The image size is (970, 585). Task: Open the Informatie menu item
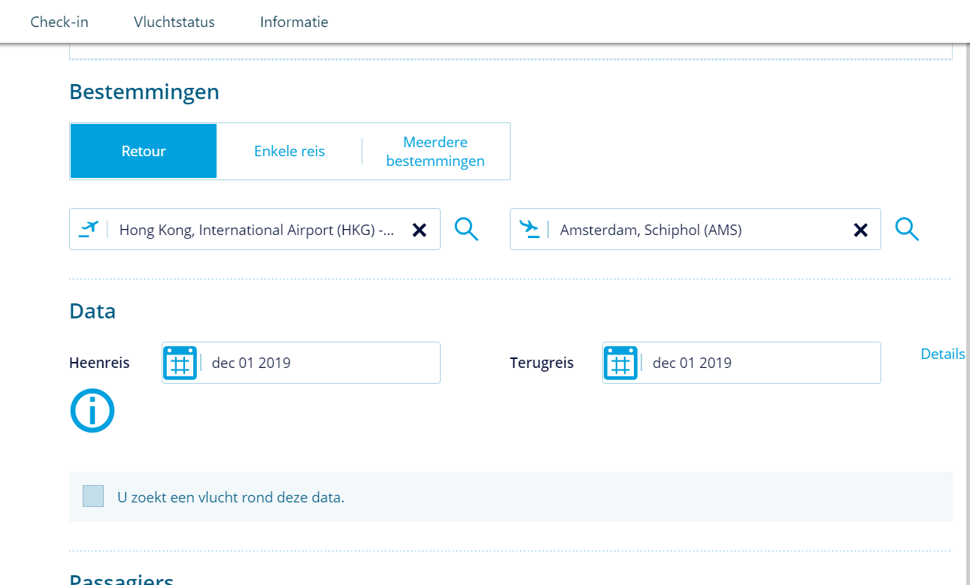[x=294, y=22]
